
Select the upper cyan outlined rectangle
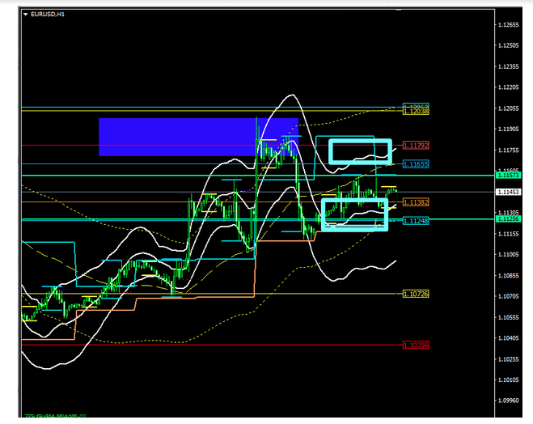(360, 151)
